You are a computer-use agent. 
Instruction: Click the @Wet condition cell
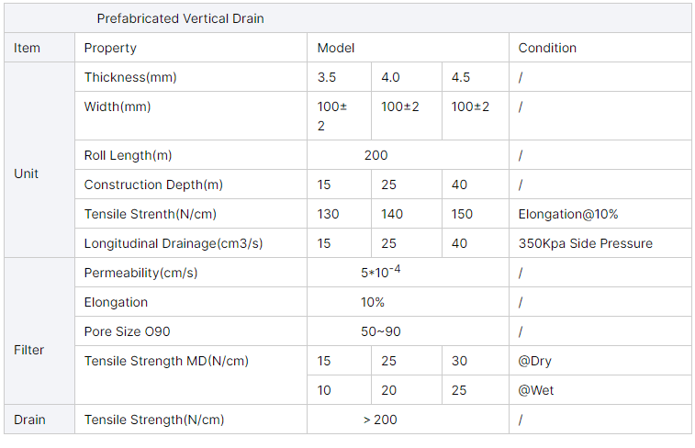534,390
